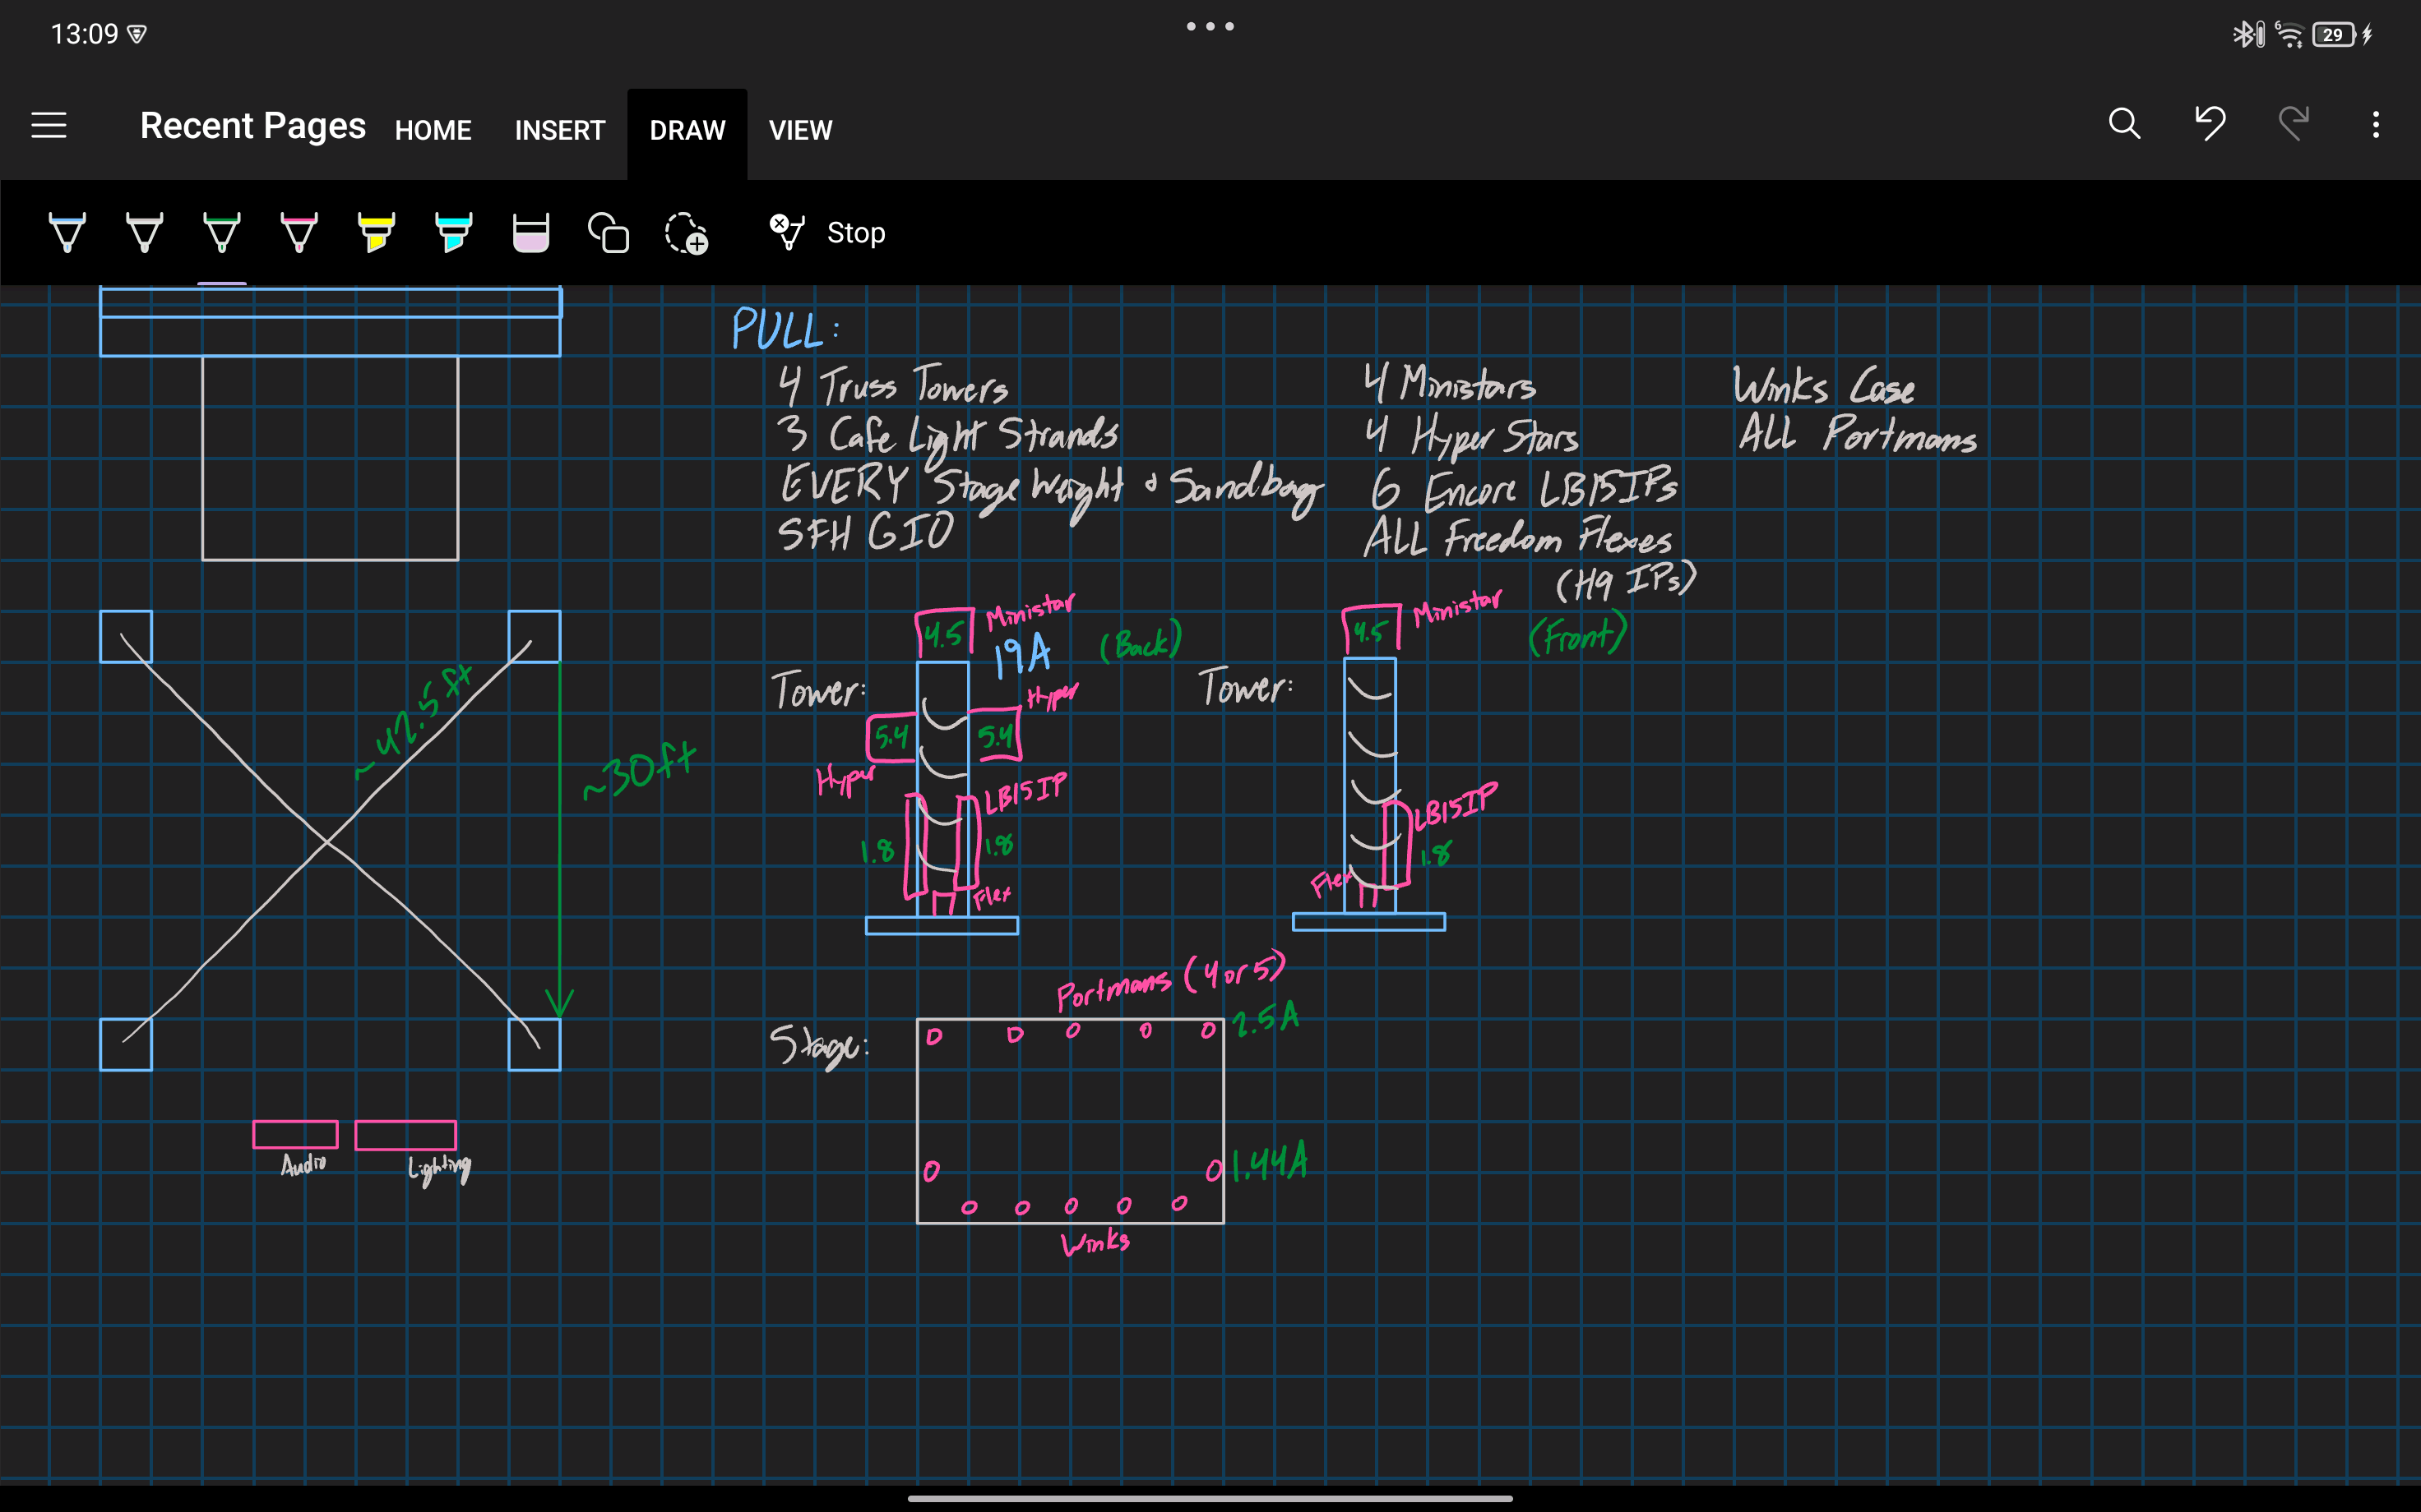
Task: Activate the lasso select tool
Action: click(x=687, y=232)
